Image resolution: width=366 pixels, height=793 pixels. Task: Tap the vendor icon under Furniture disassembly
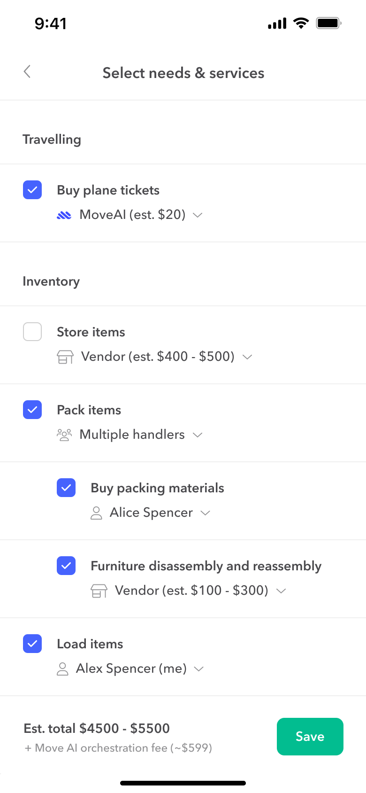(99, 591)
